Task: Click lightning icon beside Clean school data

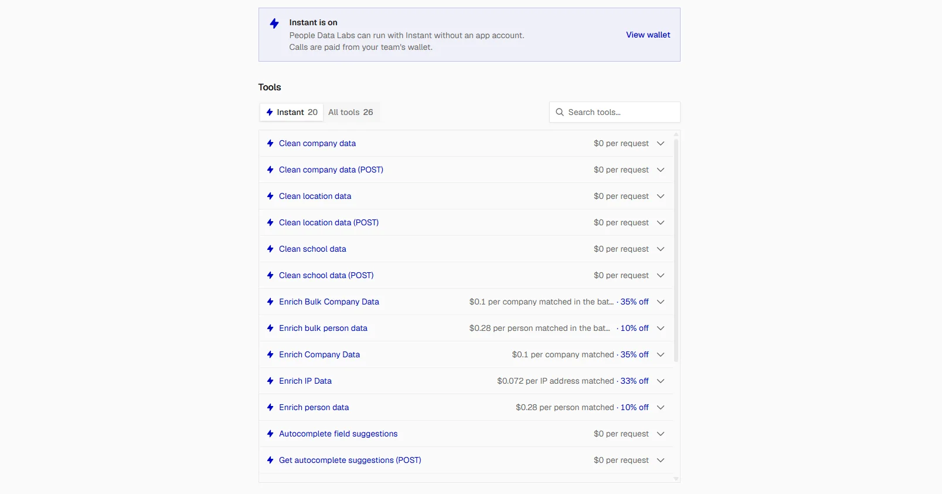Action: pos(270,249)
